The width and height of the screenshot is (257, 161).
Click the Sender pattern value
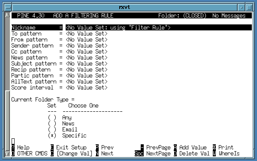coord(87,45)
